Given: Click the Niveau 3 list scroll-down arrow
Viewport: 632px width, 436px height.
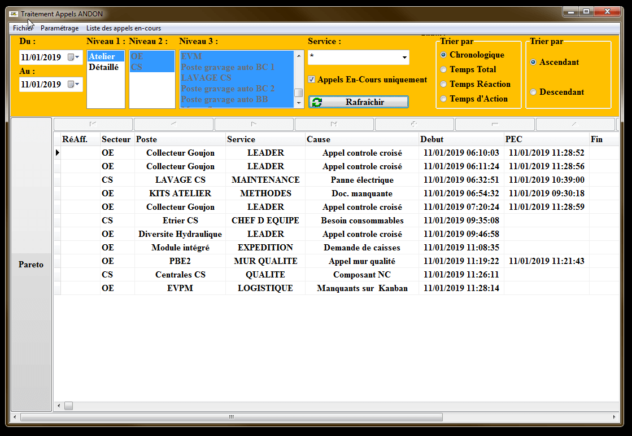Looking at the screenshot, I should coord(299,103).
